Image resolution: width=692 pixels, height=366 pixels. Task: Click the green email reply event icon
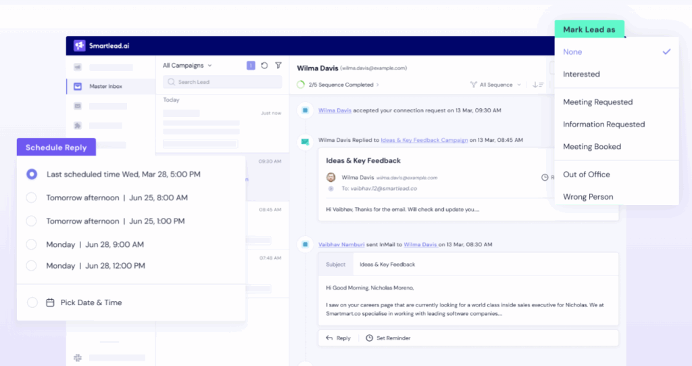pyautogui.click(x=305, y=141)
